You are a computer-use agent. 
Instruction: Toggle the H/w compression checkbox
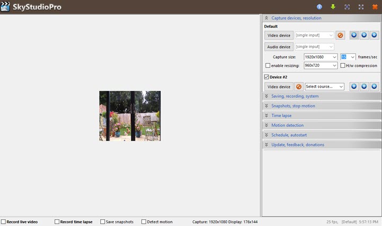[x=343, y=66]
